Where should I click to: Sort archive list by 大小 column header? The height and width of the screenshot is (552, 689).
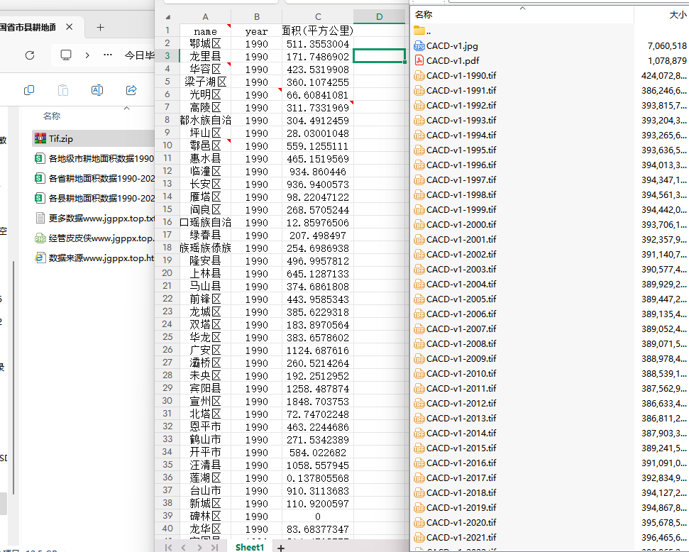click(678, 15)
